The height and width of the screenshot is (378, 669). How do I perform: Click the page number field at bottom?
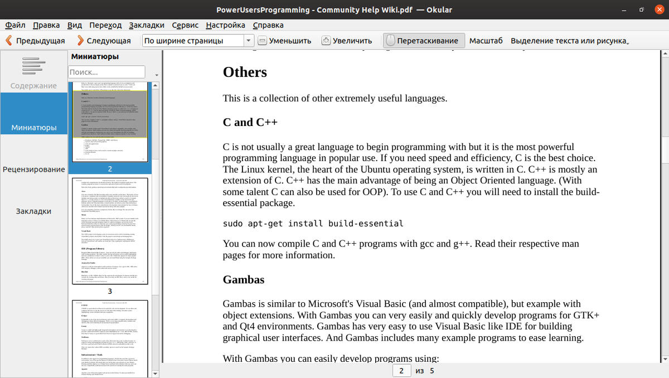[x=401, y=371]
